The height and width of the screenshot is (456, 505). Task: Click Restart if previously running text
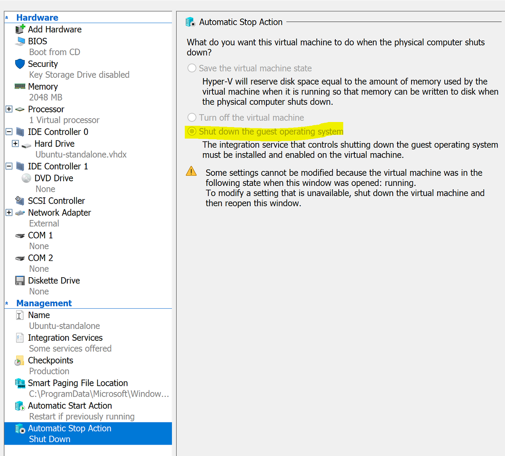(82, 416)
